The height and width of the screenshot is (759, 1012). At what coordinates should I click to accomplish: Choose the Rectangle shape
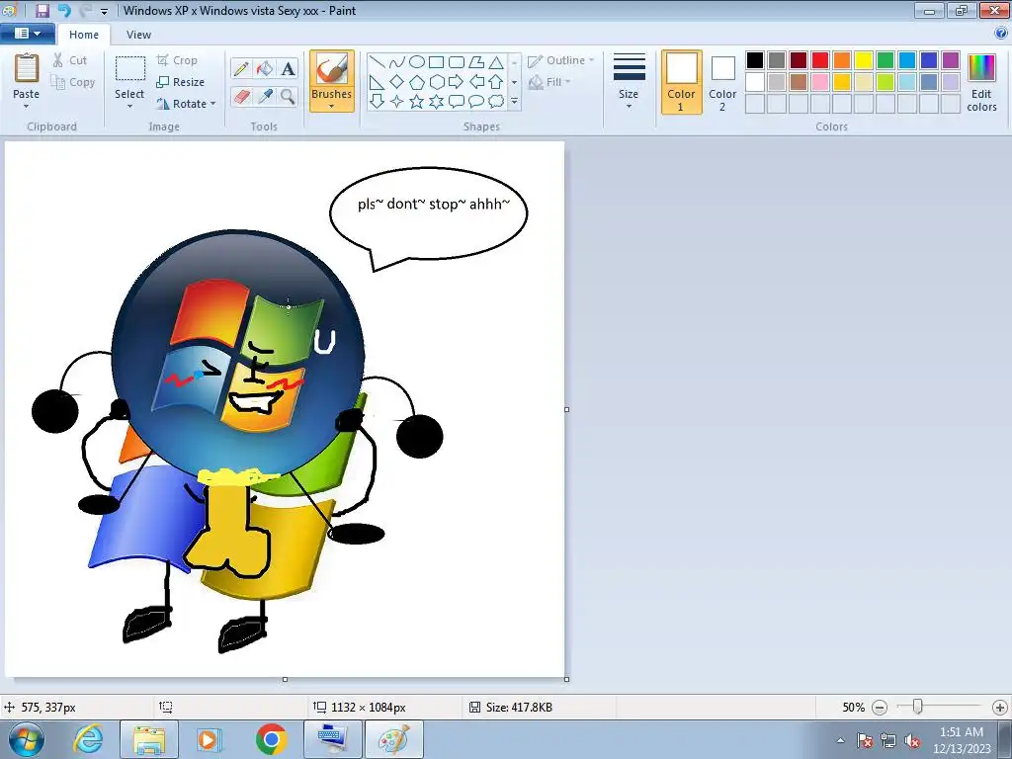point(436,62)
